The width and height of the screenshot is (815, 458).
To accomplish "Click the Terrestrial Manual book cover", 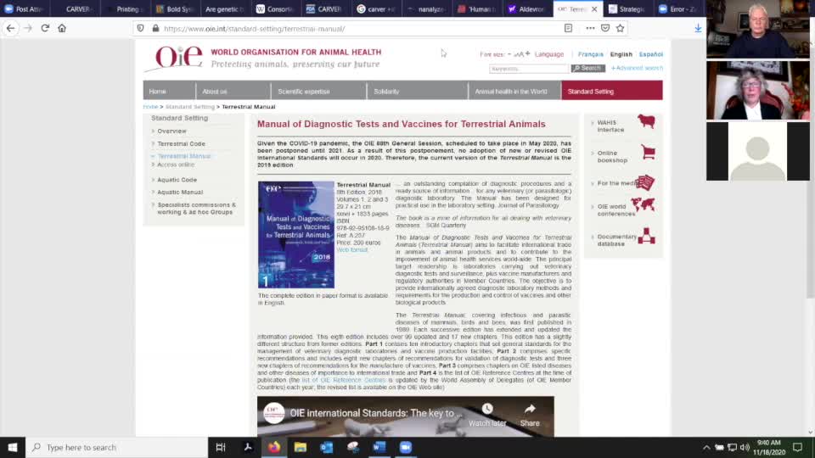I will coord(296,234).
